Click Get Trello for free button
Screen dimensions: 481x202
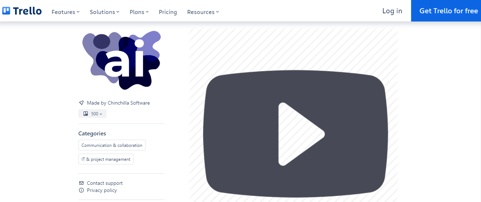click(x=446, y=11)
